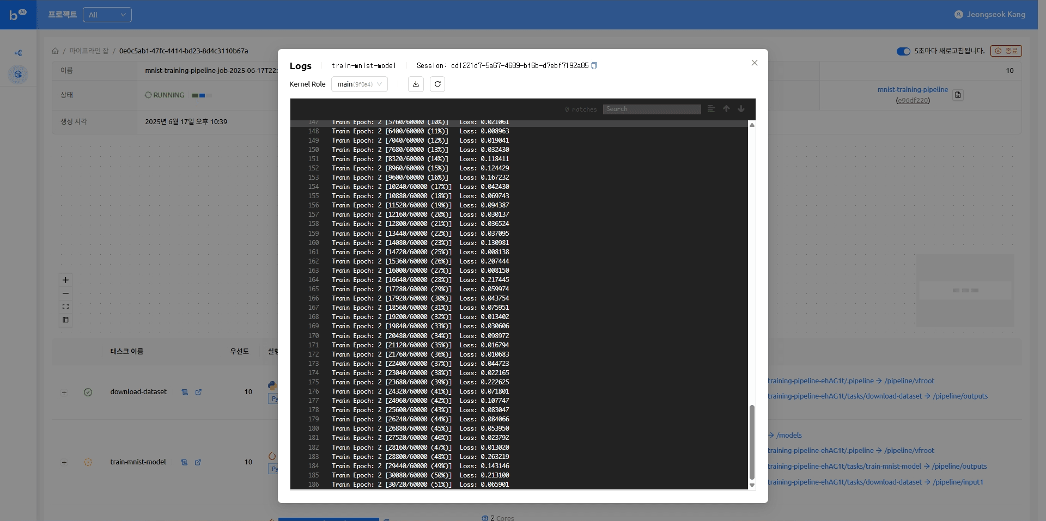Zoom out the pipeline graph with minus
The height and width of the screenshot is (521, 1046).
65,293
